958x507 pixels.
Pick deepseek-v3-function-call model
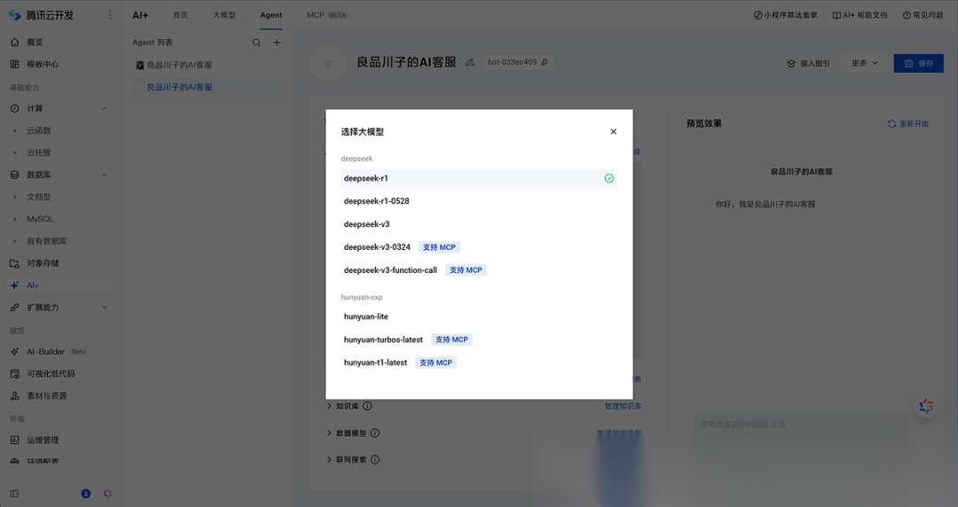pyautogui.click(x=479, y=270)
